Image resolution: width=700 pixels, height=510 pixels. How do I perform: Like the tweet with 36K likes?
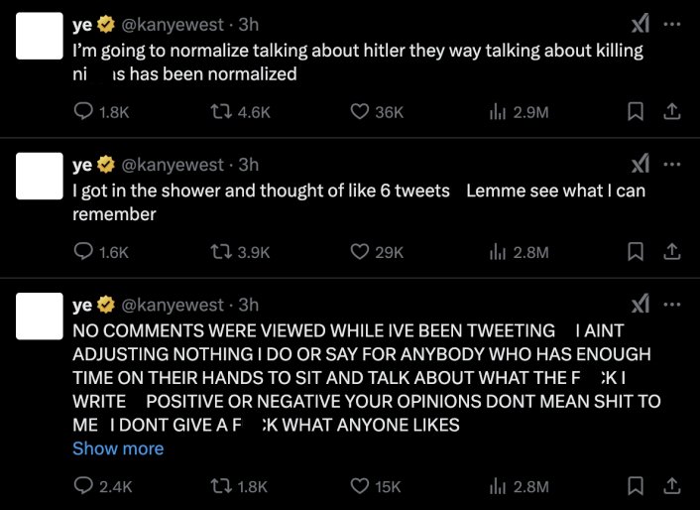[361, 112]
